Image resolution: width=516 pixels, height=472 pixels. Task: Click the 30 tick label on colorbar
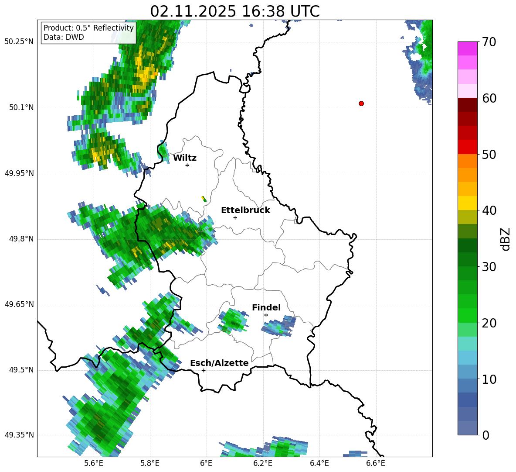pos(489,267)
